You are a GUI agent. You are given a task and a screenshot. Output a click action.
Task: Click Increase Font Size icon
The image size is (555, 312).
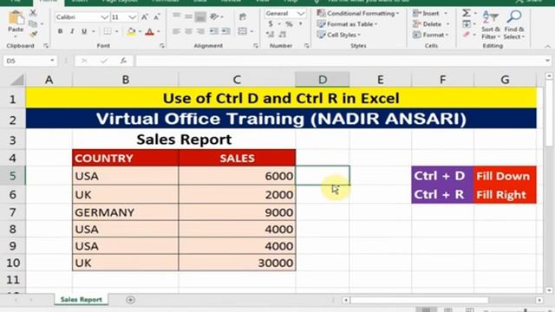pyautogui.click(x=145, y=17)
